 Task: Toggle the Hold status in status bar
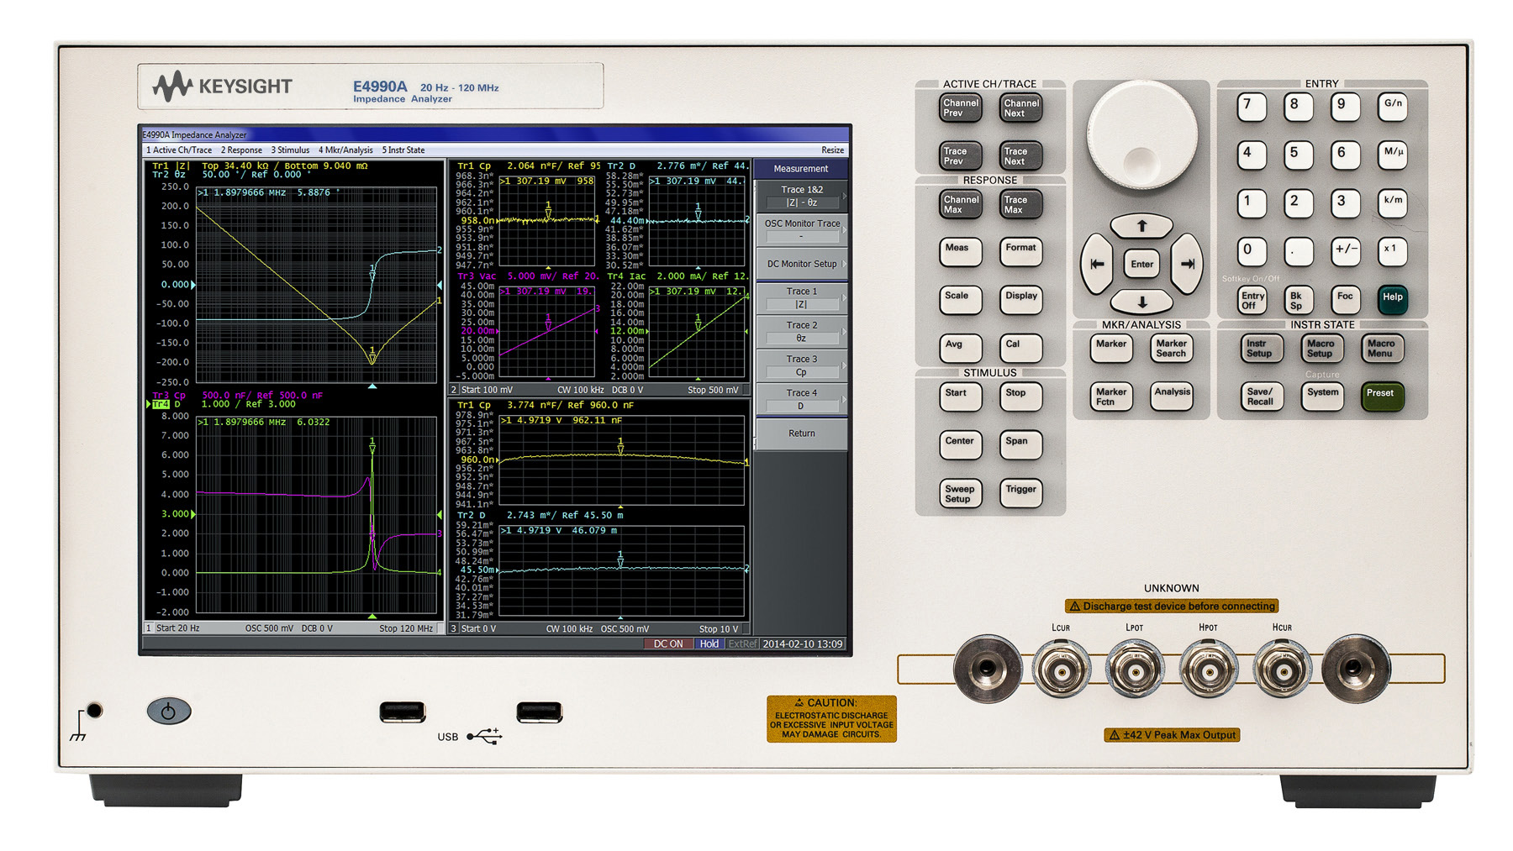point(709,644)
